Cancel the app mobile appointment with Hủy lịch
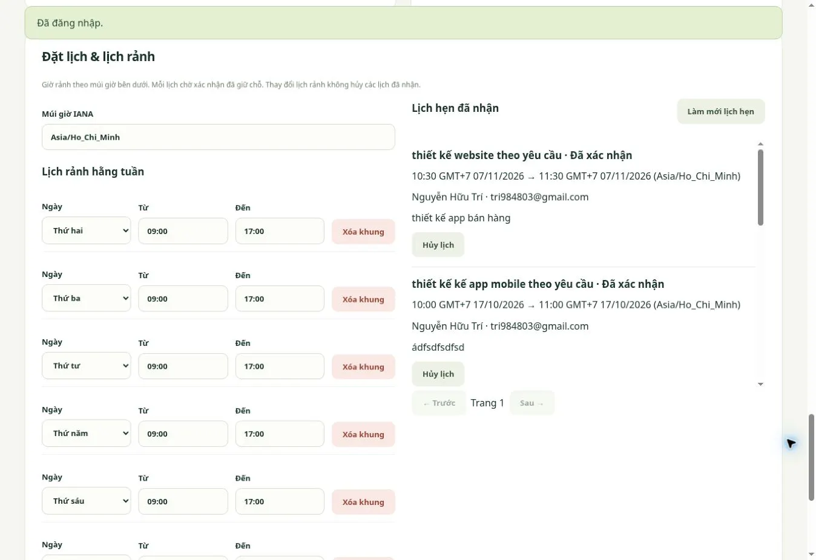The width and height of the screenshot is (816, 560). tap(438, 374)
